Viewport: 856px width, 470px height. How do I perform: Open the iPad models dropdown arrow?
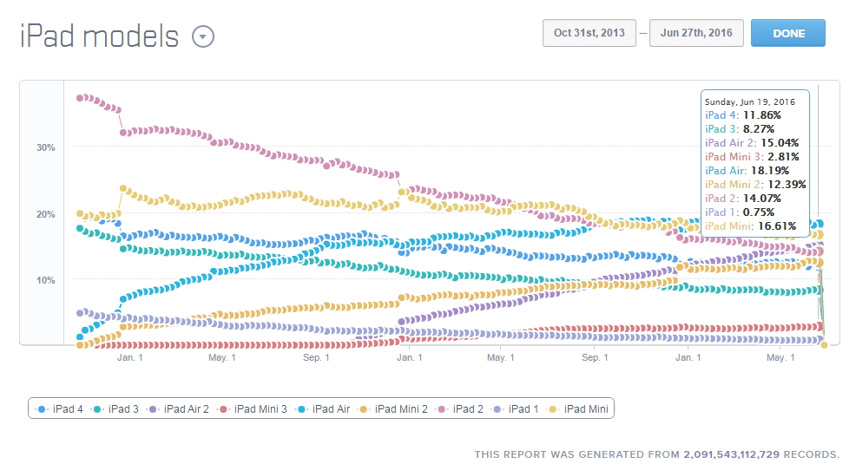(x=202, y=37)
